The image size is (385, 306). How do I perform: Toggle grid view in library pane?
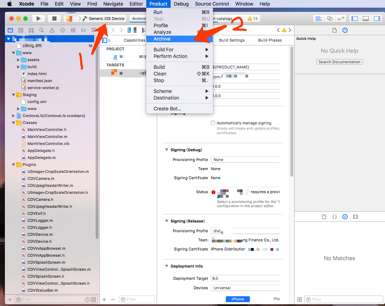pos(299,299)
